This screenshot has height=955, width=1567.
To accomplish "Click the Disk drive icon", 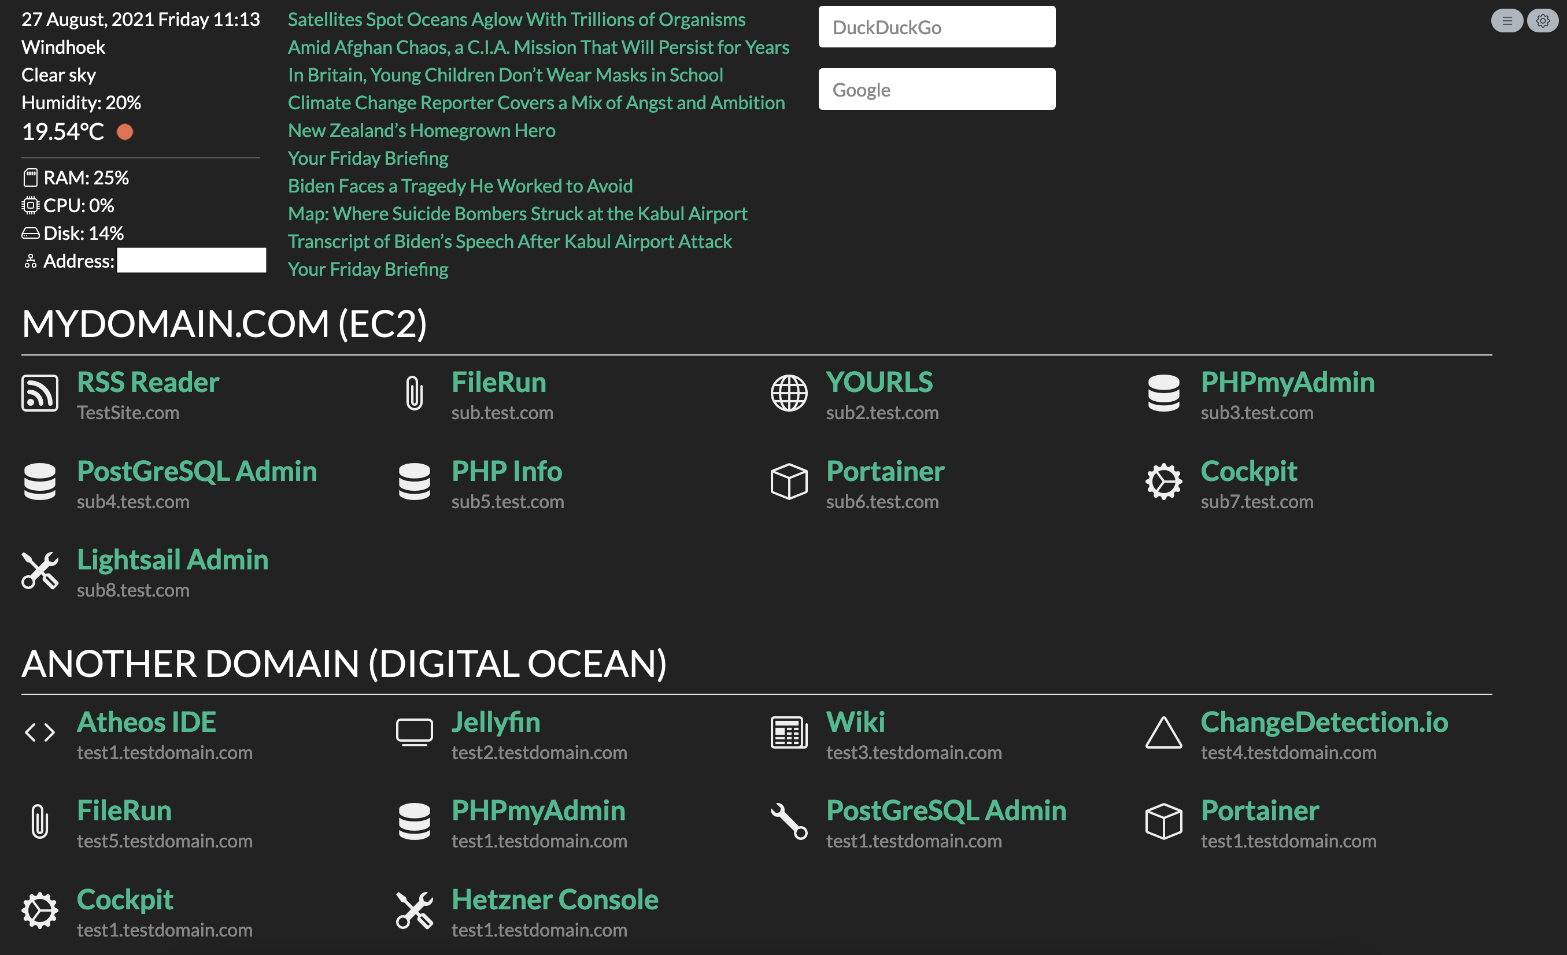I will pyautogui.click(x=31, y=234).
